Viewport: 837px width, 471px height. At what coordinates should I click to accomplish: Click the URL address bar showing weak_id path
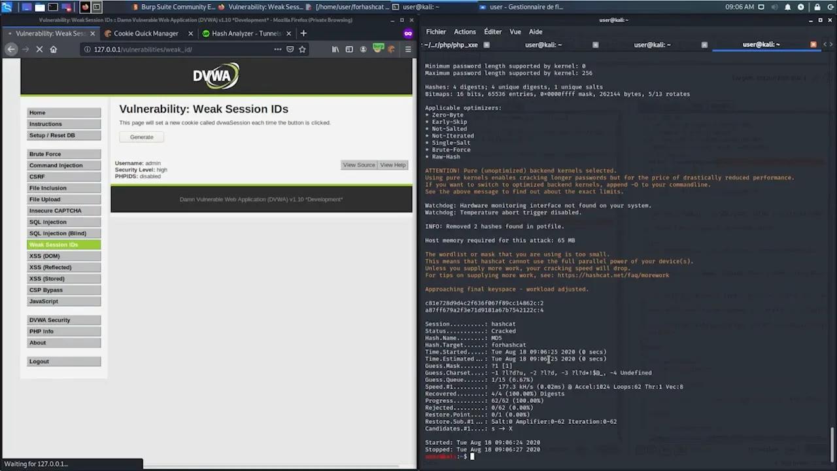pos(163,49)
